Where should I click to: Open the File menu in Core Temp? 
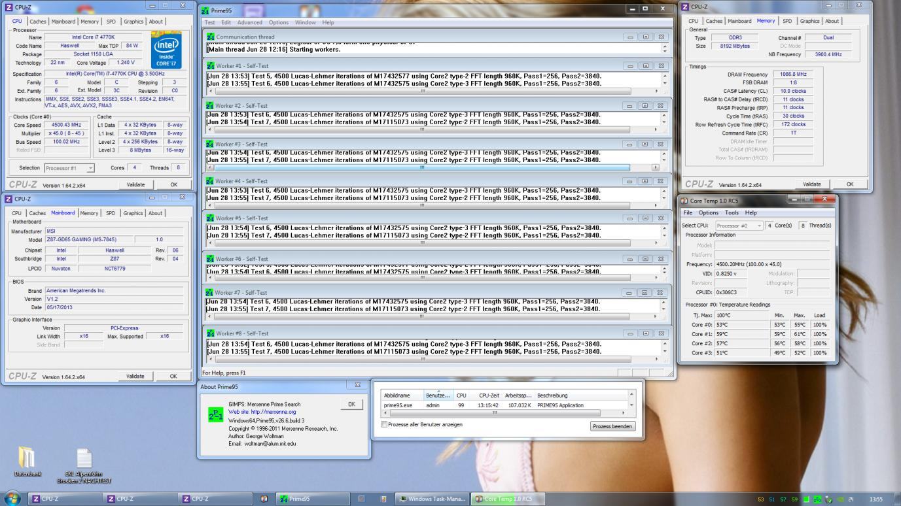click(x=688, y=212)
